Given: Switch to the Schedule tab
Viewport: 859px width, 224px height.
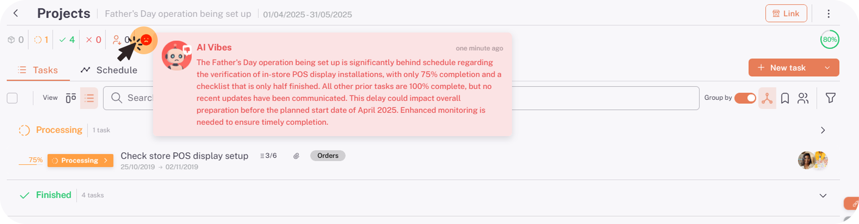Looking at the screenshot, I should click(x=109, y=70).
